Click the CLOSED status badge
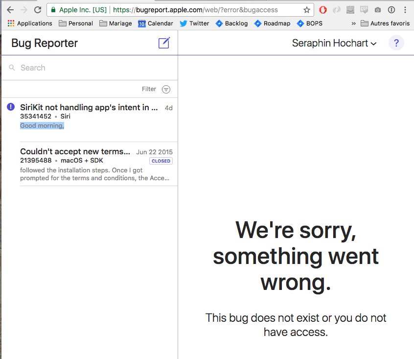Image resolution: width=414 pixels, height=359 pixels. [x=161, y=161]
